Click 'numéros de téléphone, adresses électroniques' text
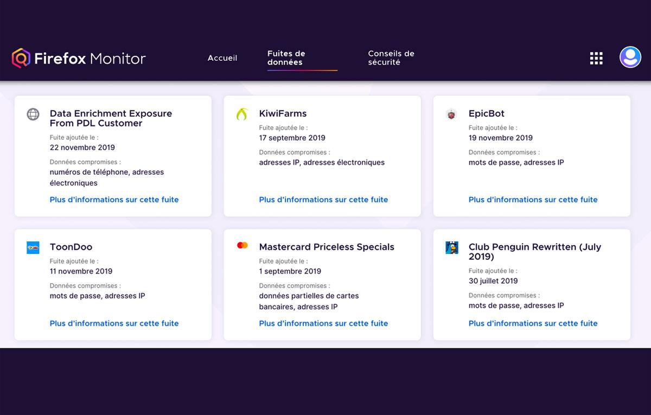This screenshot has height=415, width=651. click(107, 177)
